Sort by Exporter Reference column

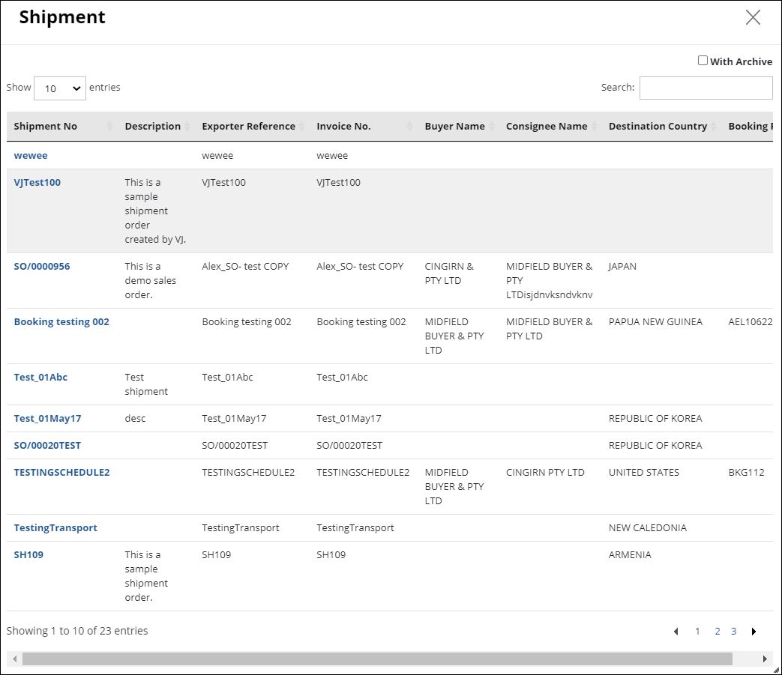click(253, 127)
